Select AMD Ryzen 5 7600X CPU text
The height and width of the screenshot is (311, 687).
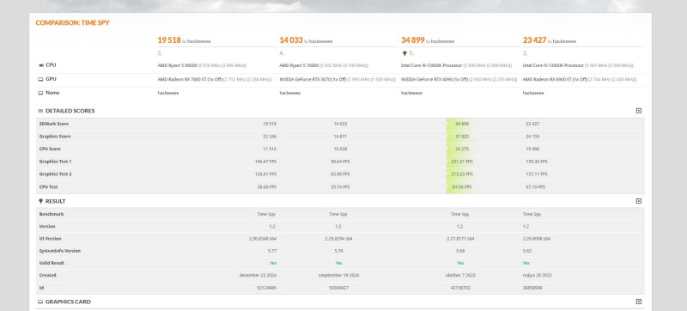[x=299, y=65]
